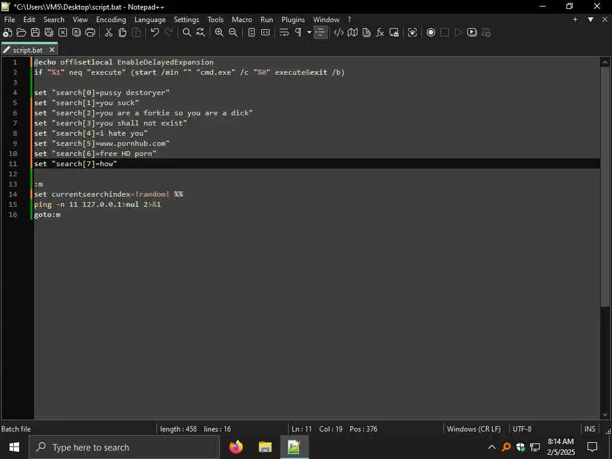Viewport: 612px width, 459px height.
Task: Open the Document List panel icon
Action: coord(366,32)
